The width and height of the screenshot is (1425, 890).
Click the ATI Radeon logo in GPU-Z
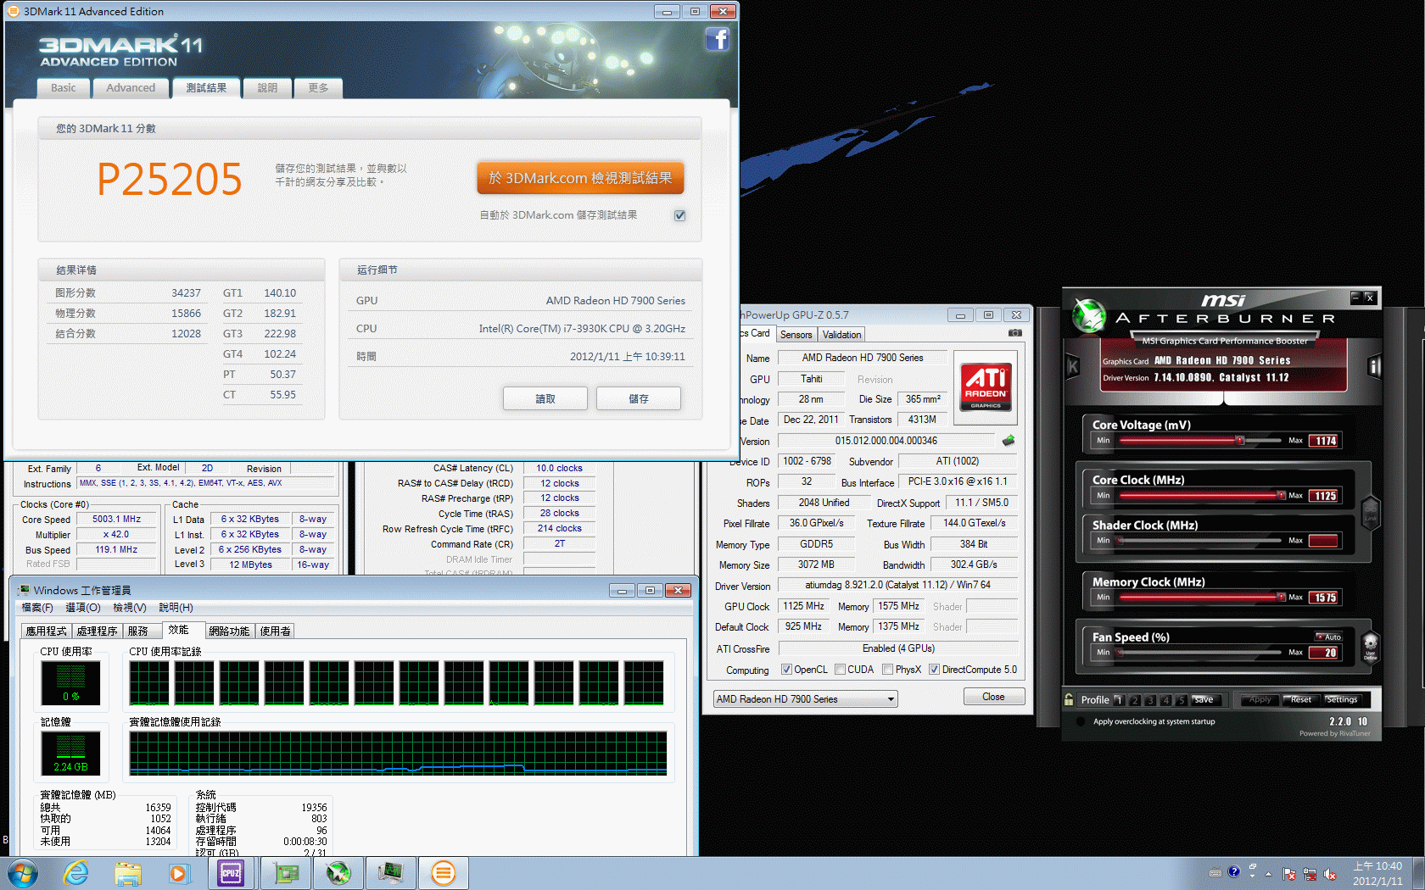point(985,387)
